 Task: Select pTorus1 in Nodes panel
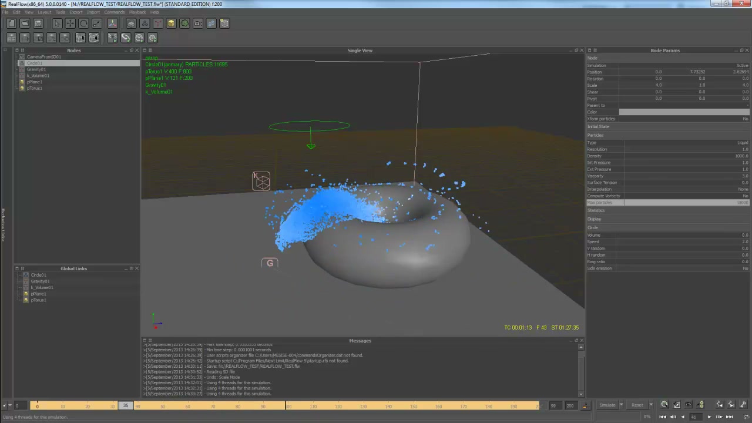click(x=34, y=88)
